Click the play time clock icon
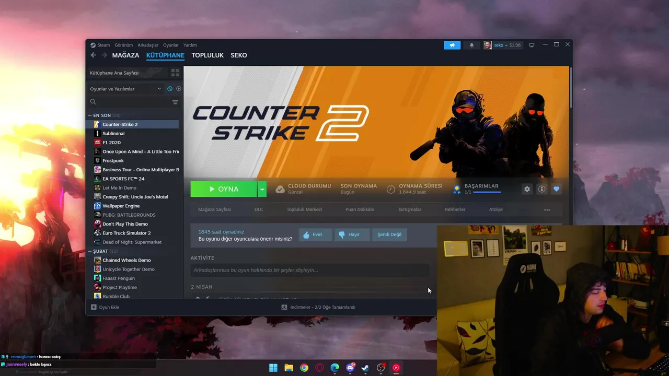This screenshot has width=669, height=376. (391, 189)
